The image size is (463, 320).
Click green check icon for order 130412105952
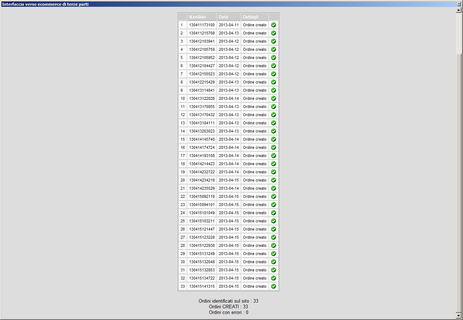point(274,58)
